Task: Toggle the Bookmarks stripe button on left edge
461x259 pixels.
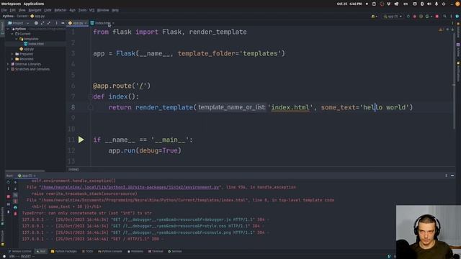Action: pos(2,217)
